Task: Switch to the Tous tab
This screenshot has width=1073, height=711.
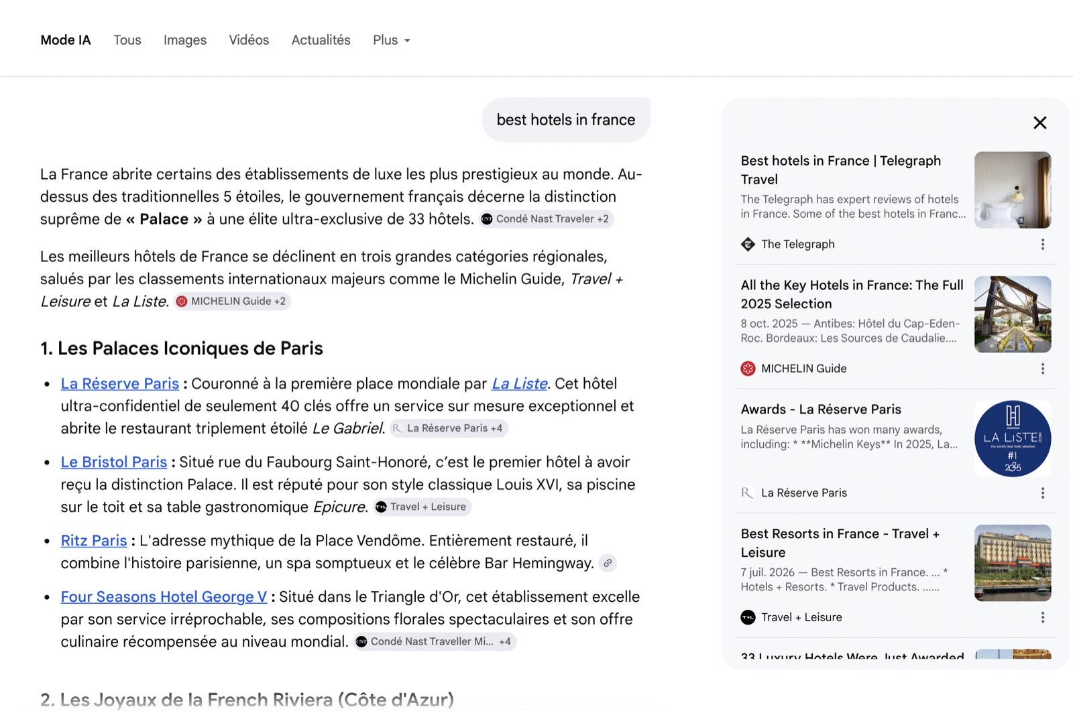Action: [x=127, y=40]
